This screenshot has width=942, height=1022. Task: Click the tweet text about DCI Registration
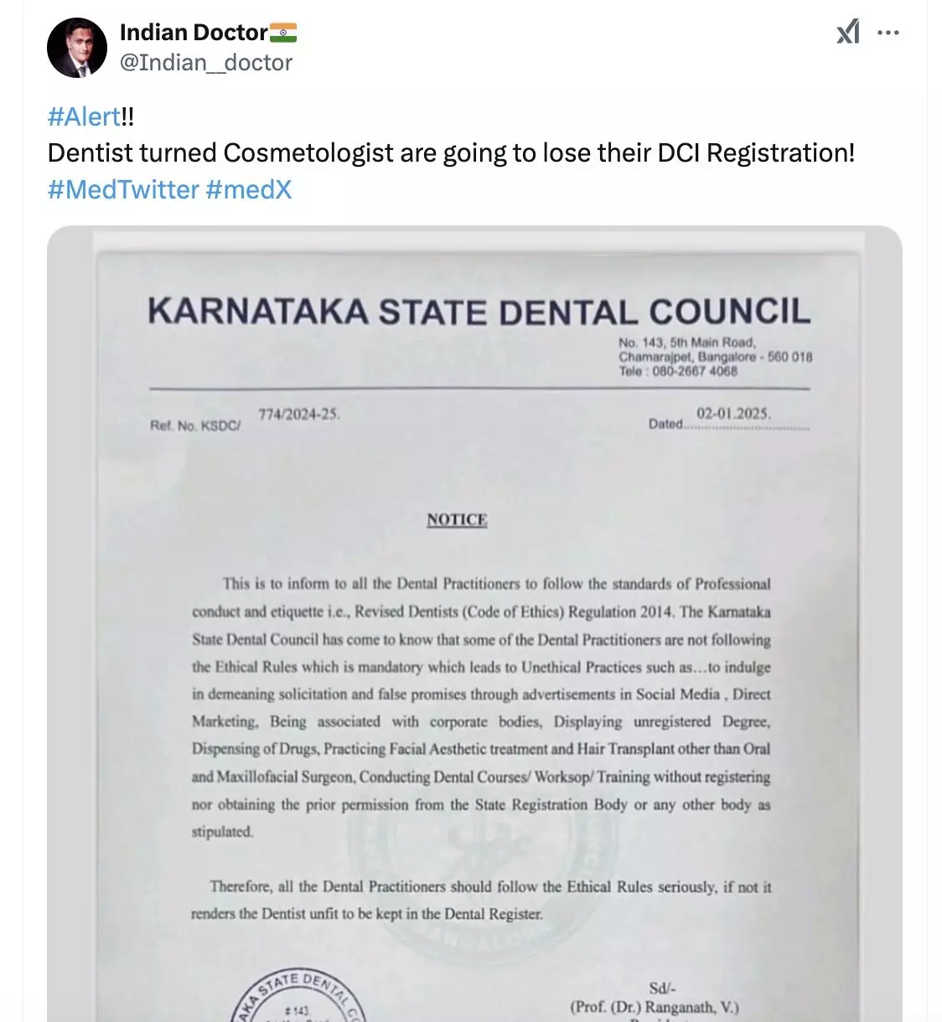coord(451,153)
